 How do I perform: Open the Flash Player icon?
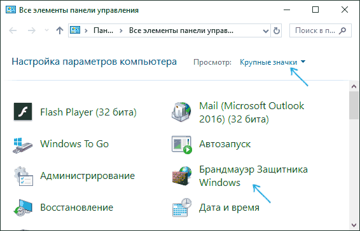[23, 112]
